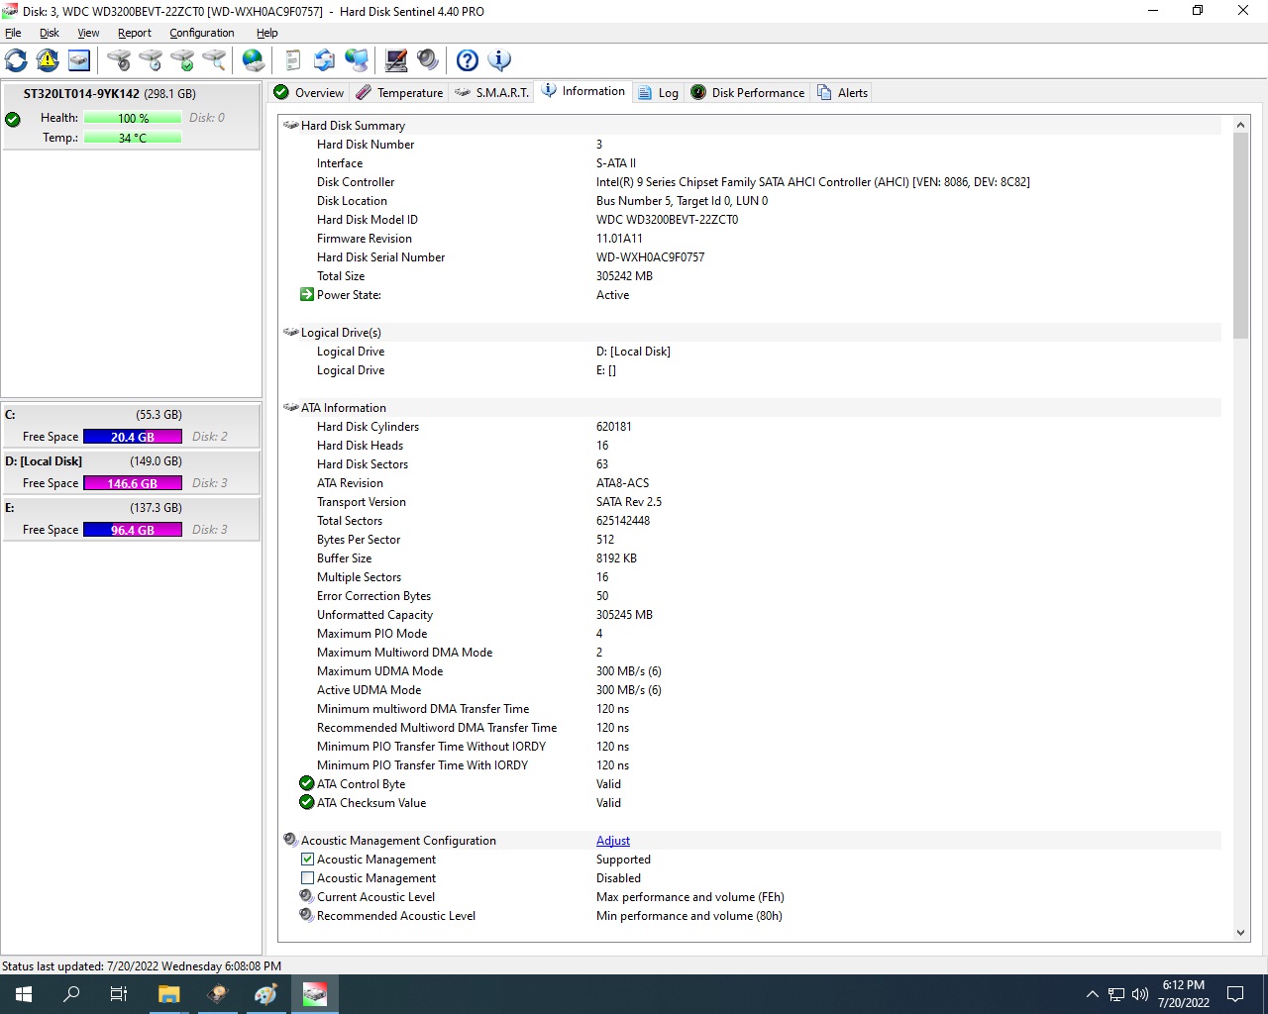Click the blue send/transfer arrows toolbar icon
This screenshot has height=1014, width=1268.
point(325,60)
